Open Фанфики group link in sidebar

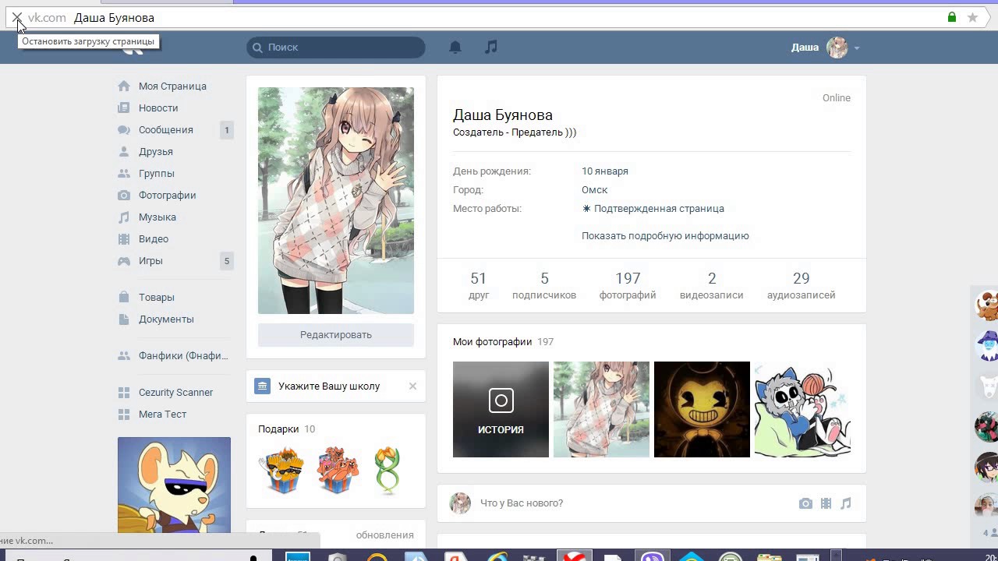click(183, 355)
